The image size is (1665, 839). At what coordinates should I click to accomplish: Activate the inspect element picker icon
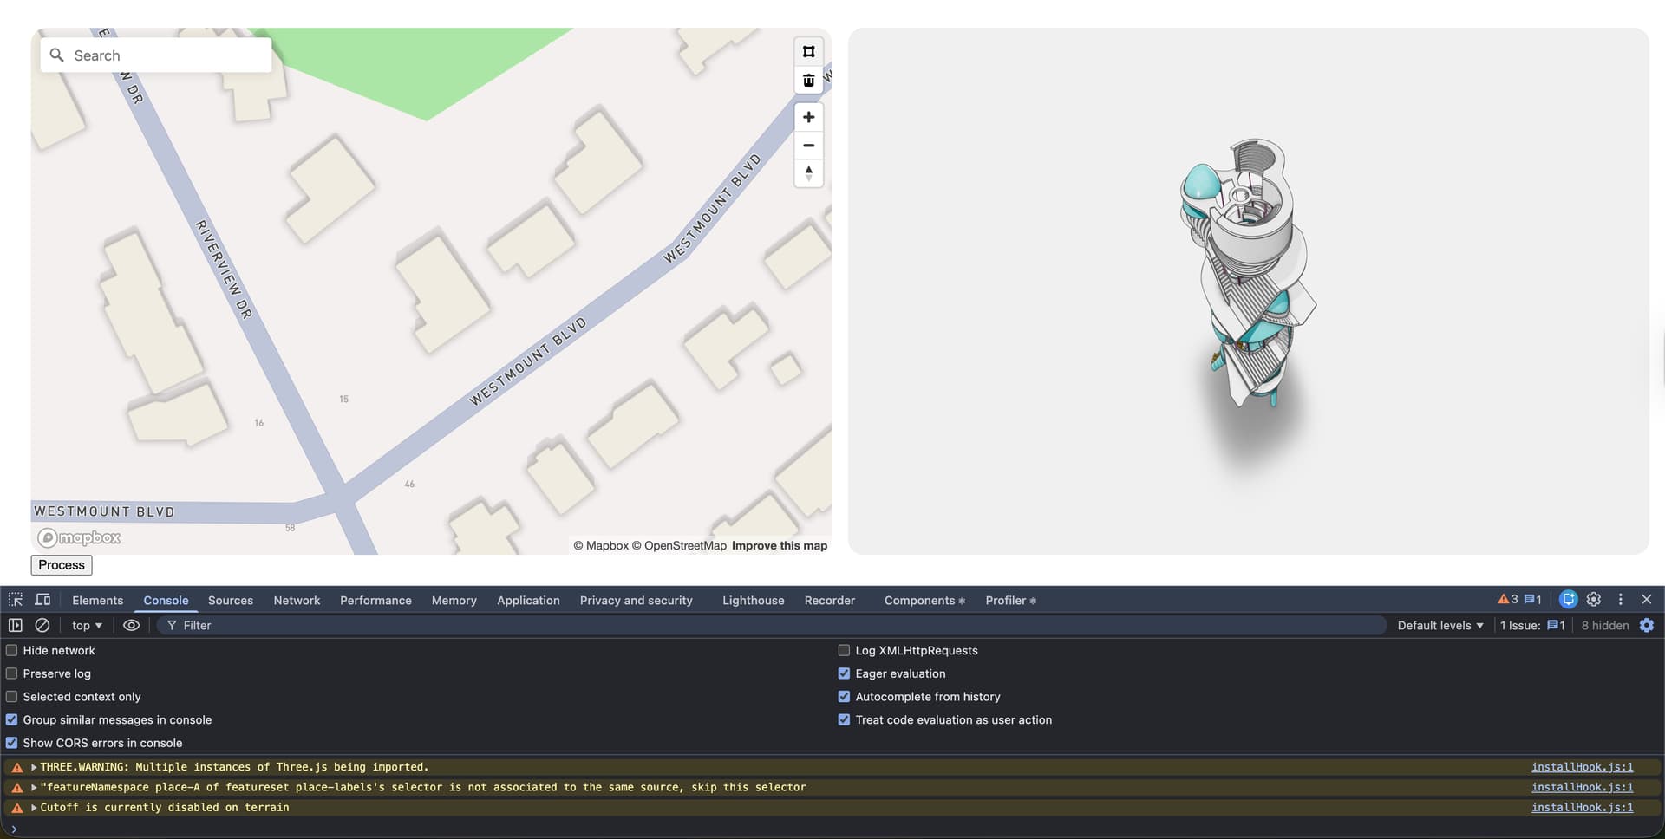pyautogui.click(x=16, y=600)
